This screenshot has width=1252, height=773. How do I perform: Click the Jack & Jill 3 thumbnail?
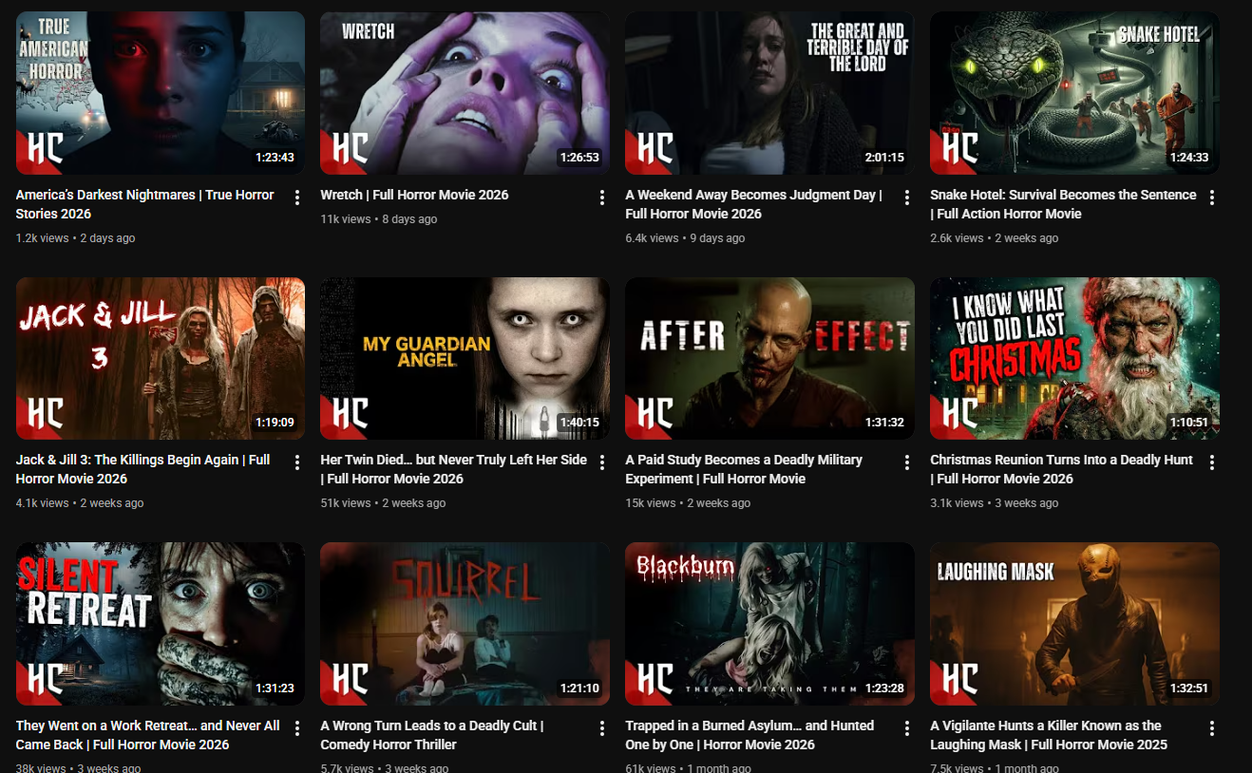pyautogui.click(x=161, y=358)
